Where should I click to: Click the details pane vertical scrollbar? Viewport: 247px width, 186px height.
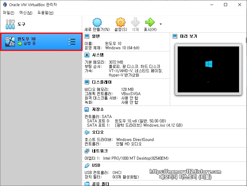[246, 40]
